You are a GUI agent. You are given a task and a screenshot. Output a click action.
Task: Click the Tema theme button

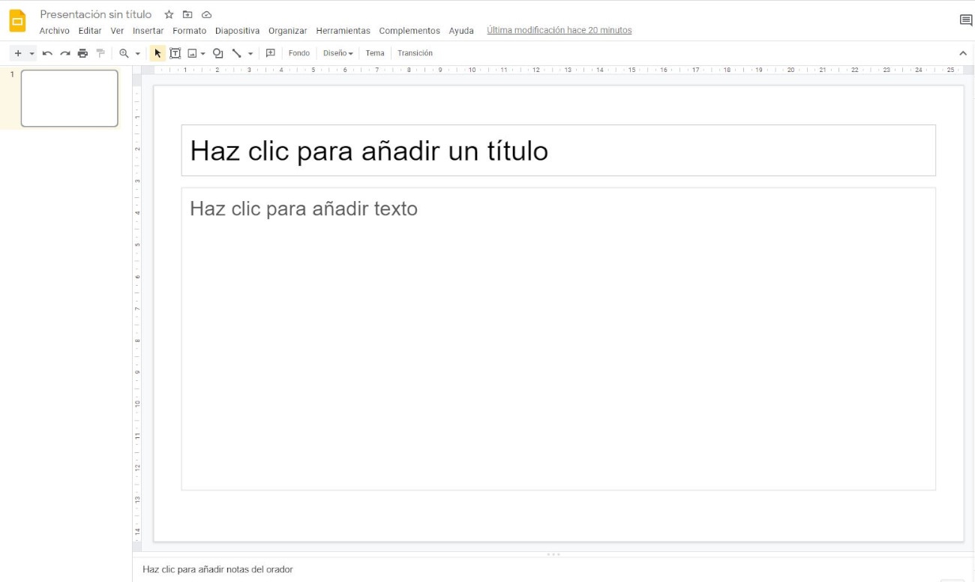(375, 53)
